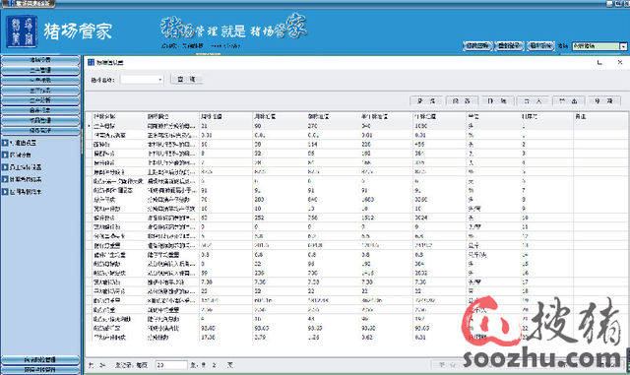Click the 导出 export button

click(569, 100)
